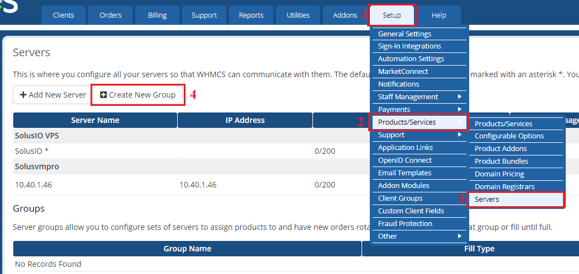Go to the Clients tab
The image size is (579, 274).
coord(63,15)
